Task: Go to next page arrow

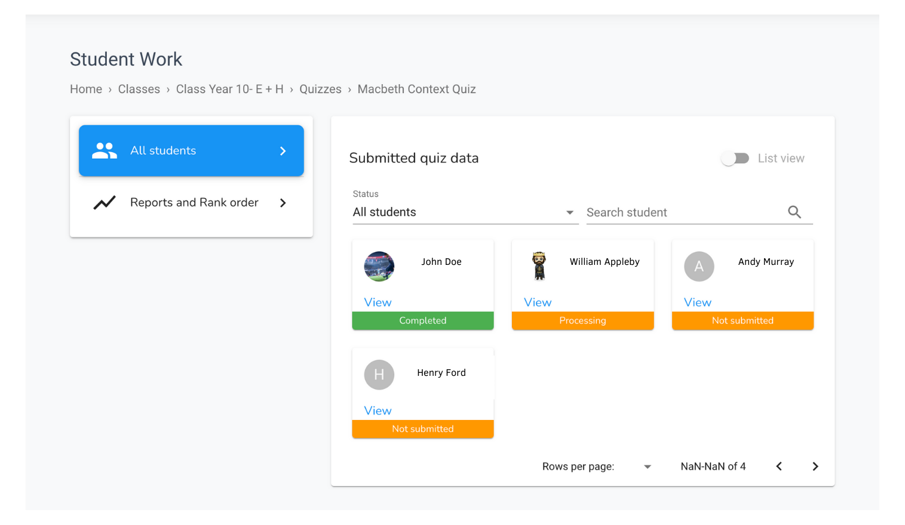Action: click(815, 467)
